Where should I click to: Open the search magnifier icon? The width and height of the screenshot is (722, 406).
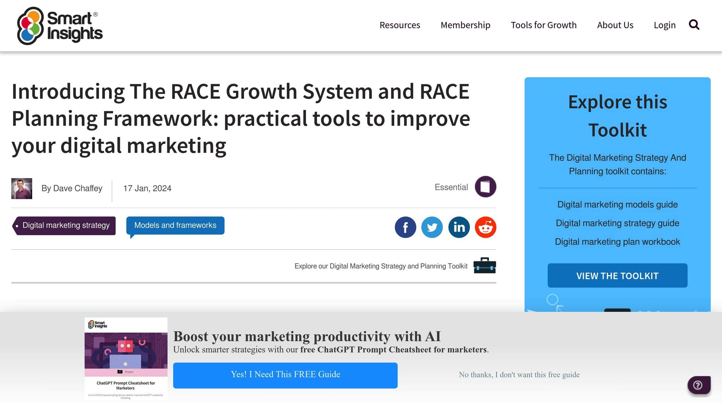pos(694,25)
